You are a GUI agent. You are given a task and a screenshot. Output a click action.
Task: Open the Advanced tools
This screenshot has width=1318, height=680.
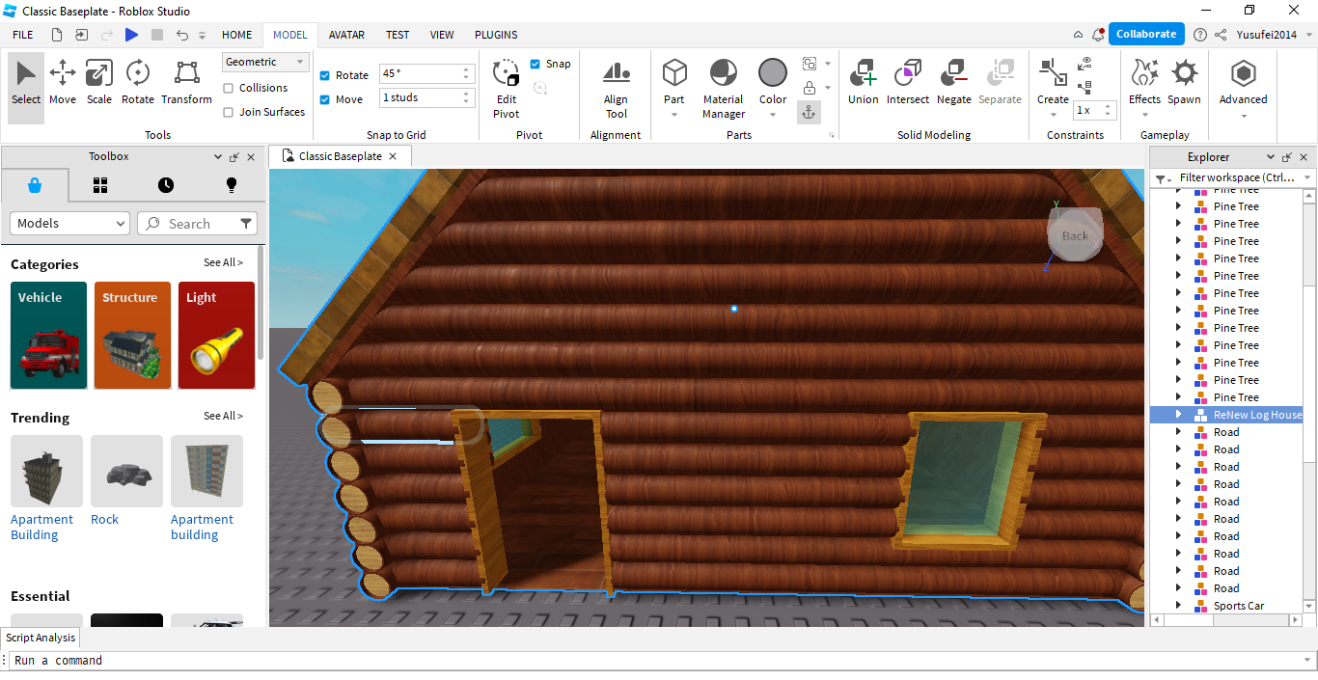coord(1243,83)
